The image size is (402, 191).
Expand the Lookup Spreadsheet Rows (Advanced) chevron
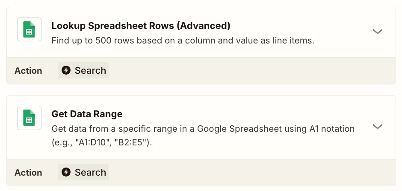point(377,31)
